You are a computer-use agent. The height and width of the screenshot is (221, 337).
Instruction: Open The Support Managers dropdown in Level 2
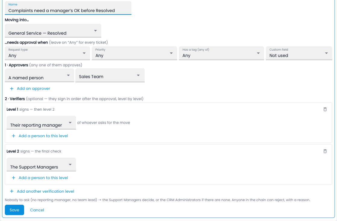tap(41, 164)
